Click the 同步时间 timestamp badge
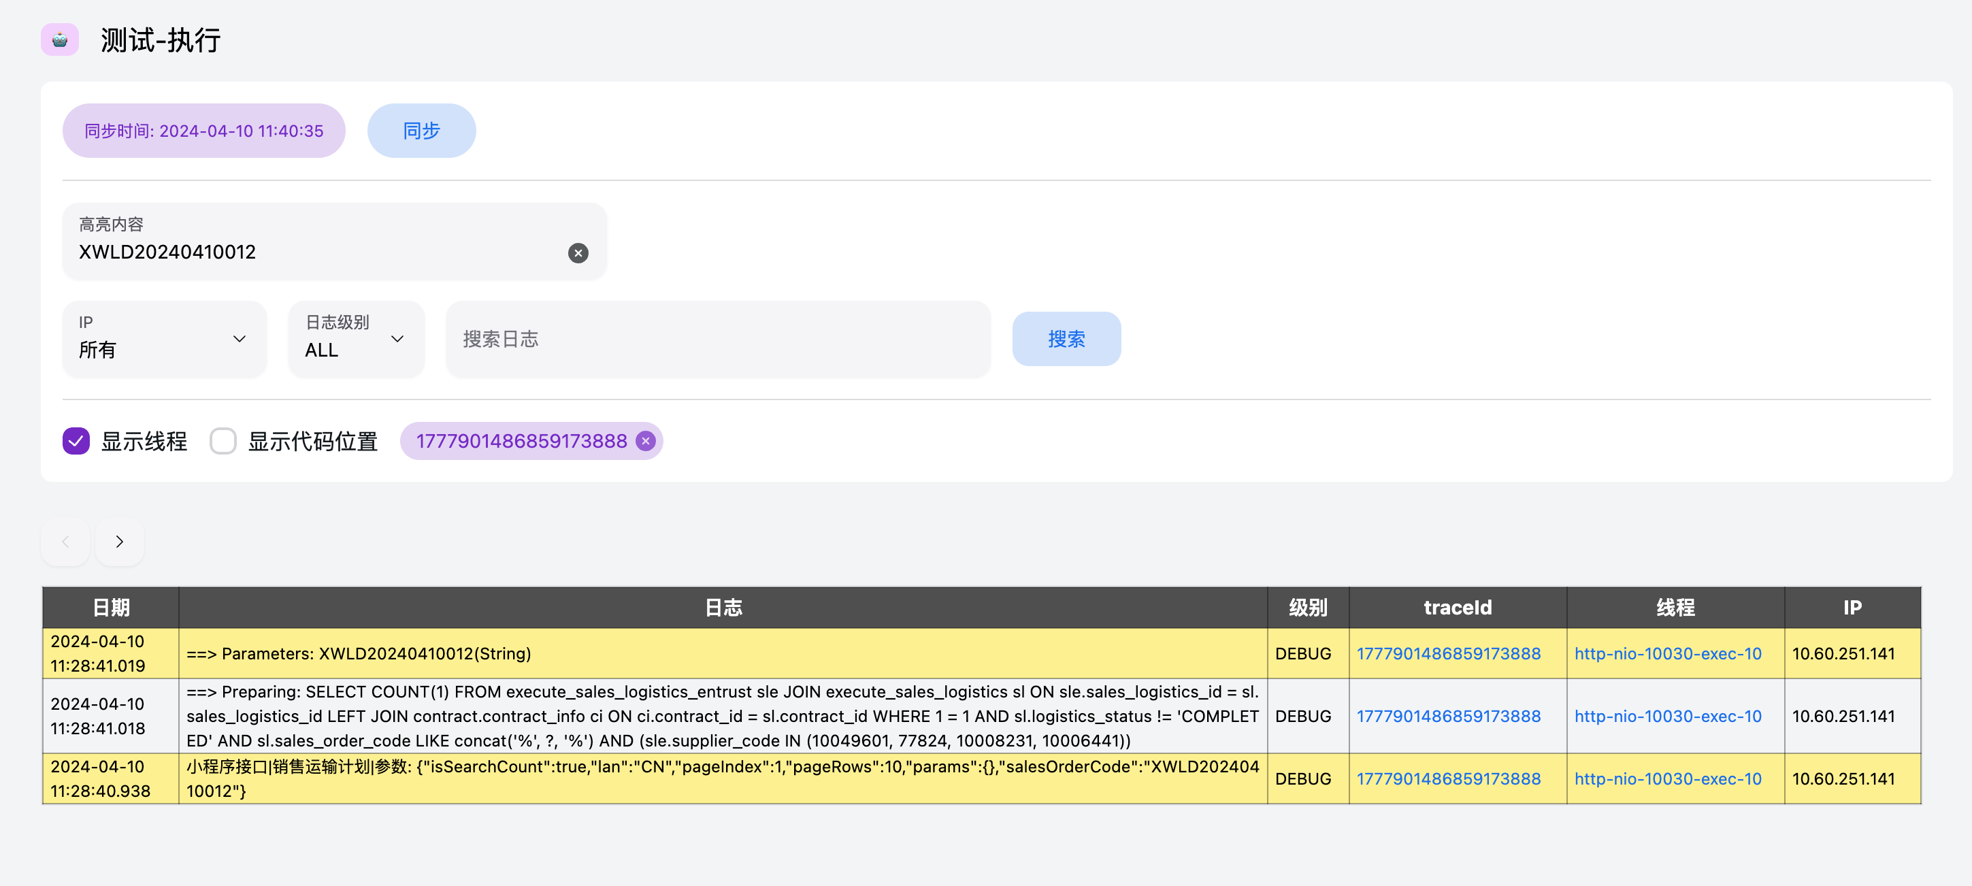This screenshot has width=1972, height=886. [203, 131]
